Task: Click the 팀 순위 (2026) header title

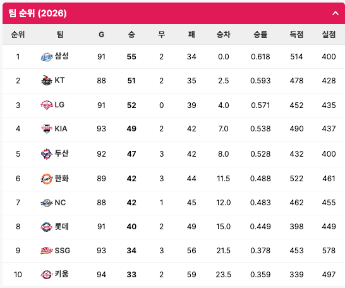Action: pos(37,13)
